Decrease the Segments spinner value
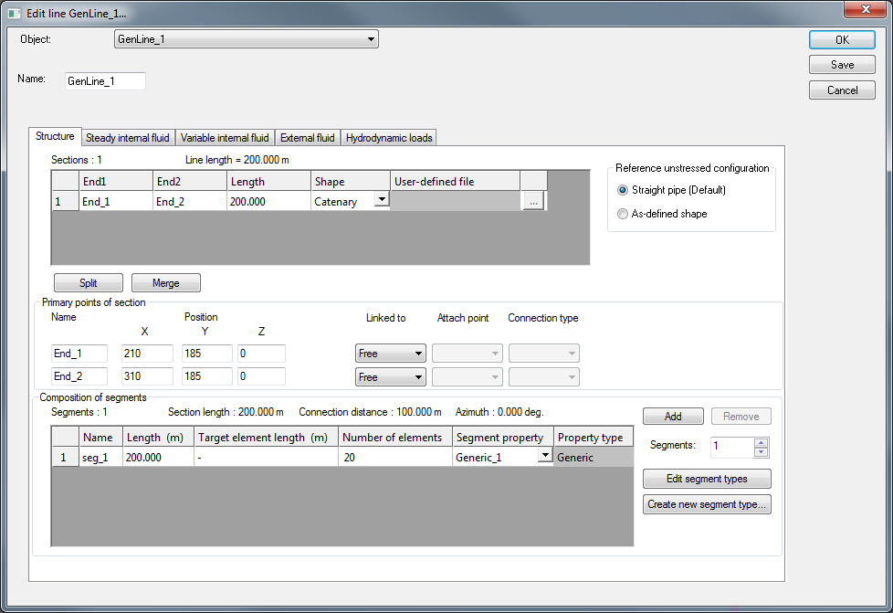Screen dimensions: 893x613 pyautogui.click(x=761, y=452)
